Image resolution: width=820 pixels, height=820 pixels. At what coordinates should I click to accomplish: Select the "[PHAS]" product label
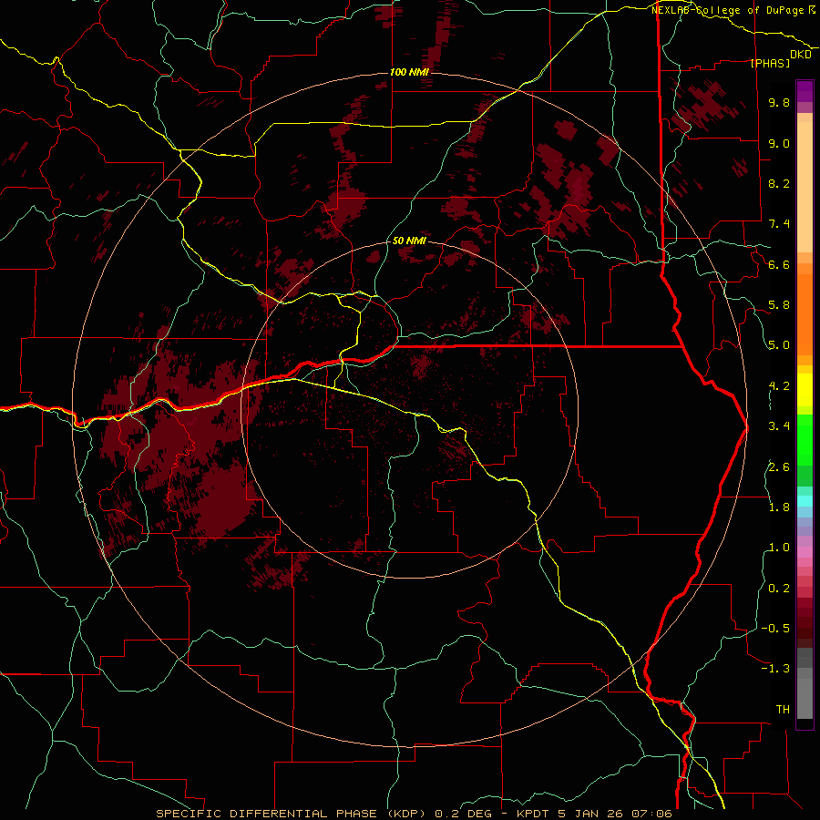point(770,63)
